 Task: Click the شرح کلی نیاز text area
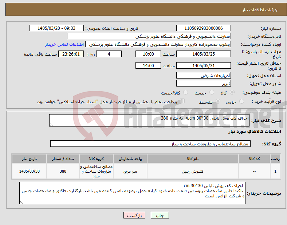click(x=149, y=120)
